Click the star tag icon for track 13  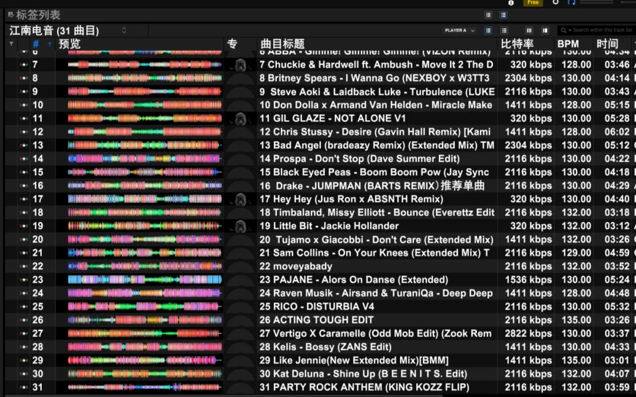[x=24, y=145]
